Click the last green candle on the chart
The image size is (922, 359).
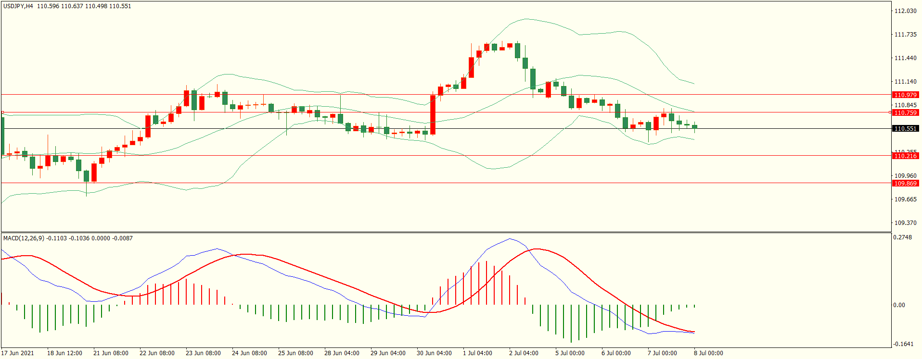694,127
